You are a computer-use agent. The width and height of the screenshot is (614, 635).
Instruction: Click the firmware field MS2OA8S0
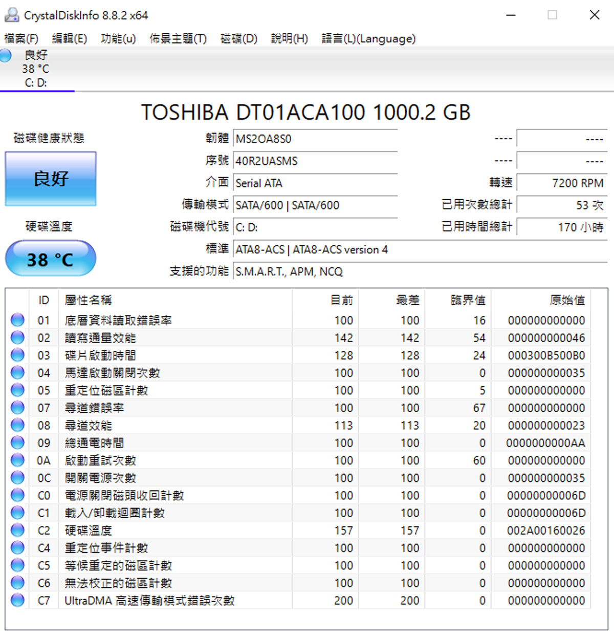315,139
